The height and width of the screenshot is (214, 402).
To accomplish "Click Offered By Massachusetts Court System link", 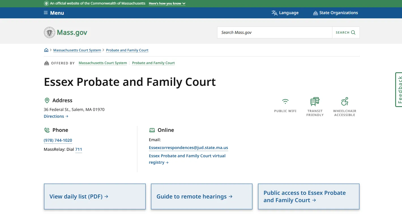I will (103, 63).
